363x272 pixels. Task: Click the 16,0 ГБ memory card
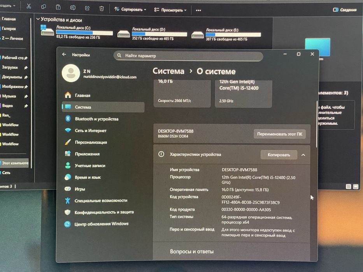coord(182,93)
